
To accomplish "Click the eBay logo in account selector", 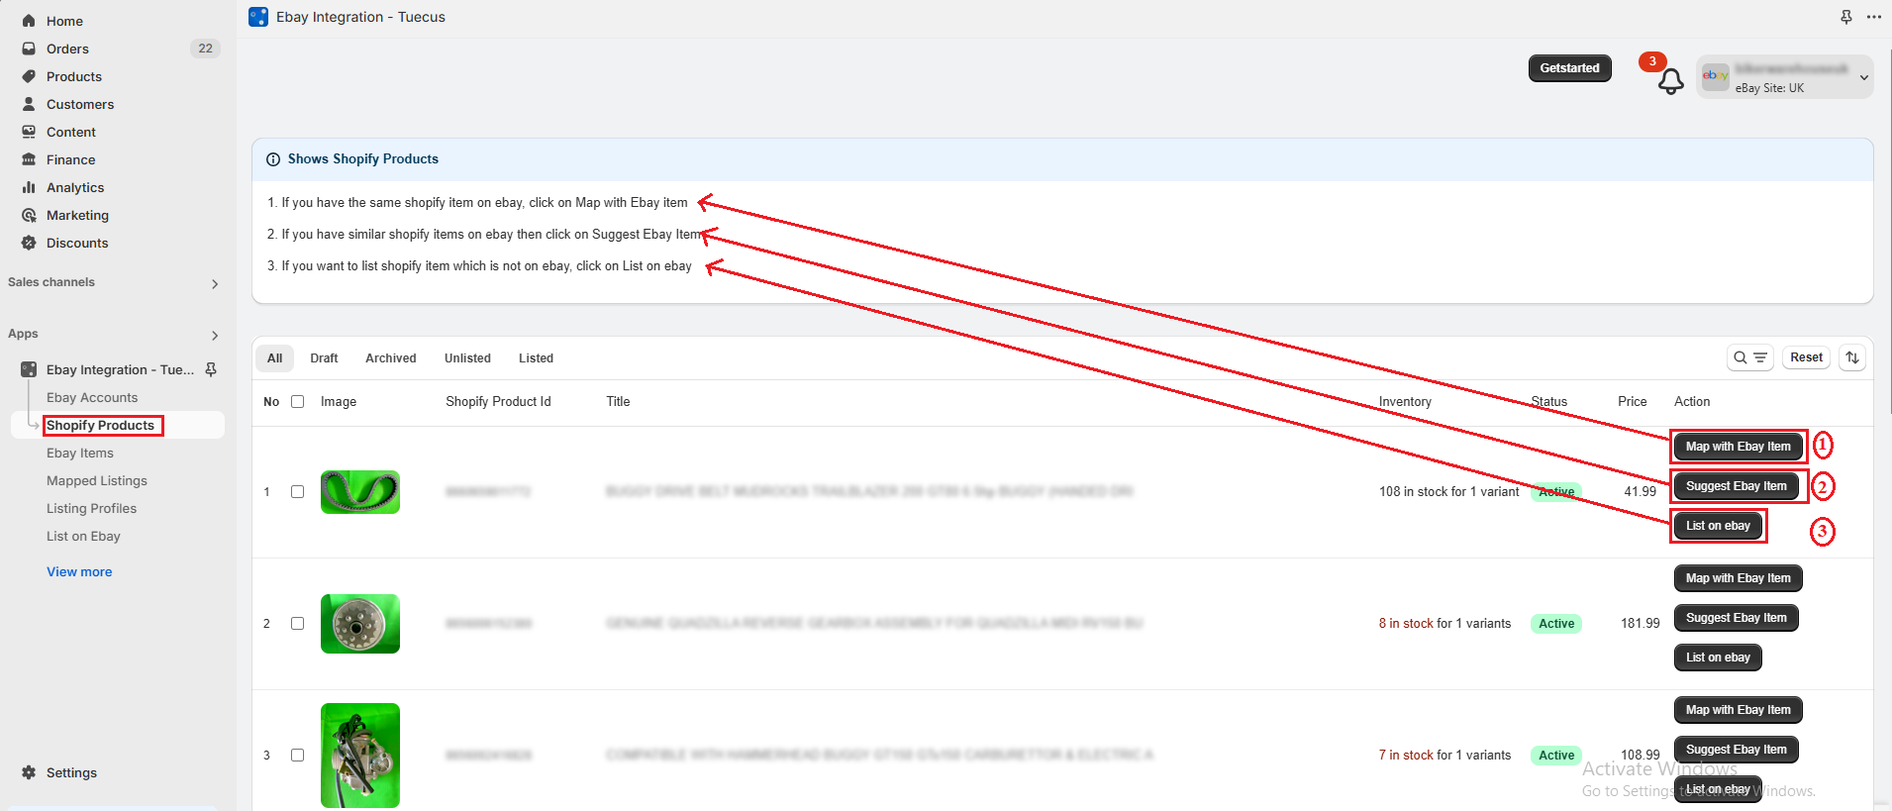I will 1716,75.
